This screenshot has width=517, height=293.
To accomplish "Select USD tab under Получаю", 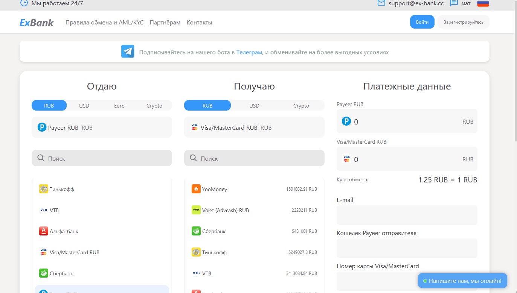I will click(x=254, y=106).
